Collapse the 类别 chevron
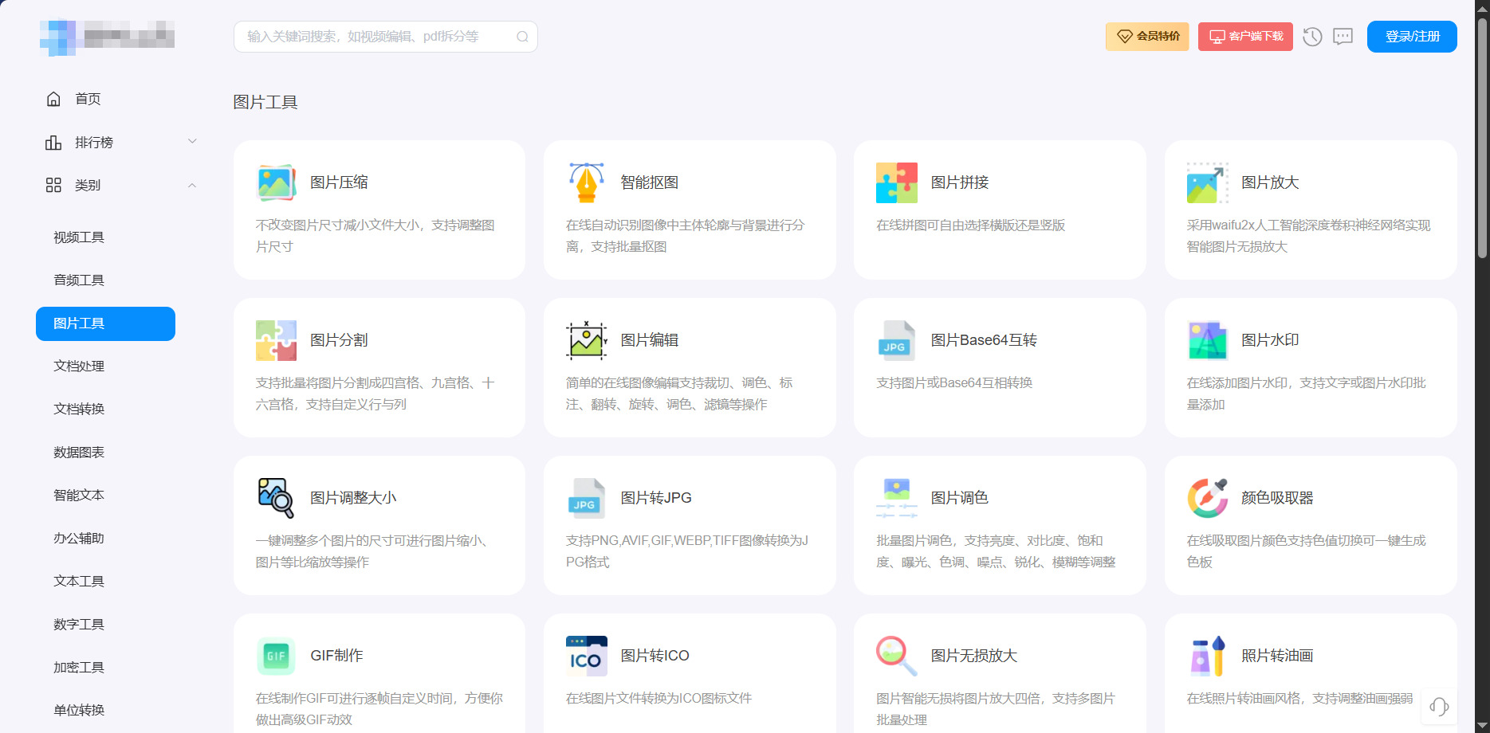This screenshot has height=733, width=1490. [192, 185]
